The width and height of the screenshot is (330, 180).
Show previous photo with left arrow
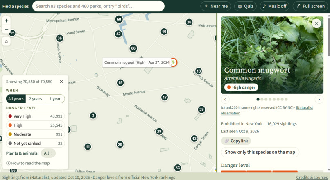pyautogui.click(x=225, y=99)
